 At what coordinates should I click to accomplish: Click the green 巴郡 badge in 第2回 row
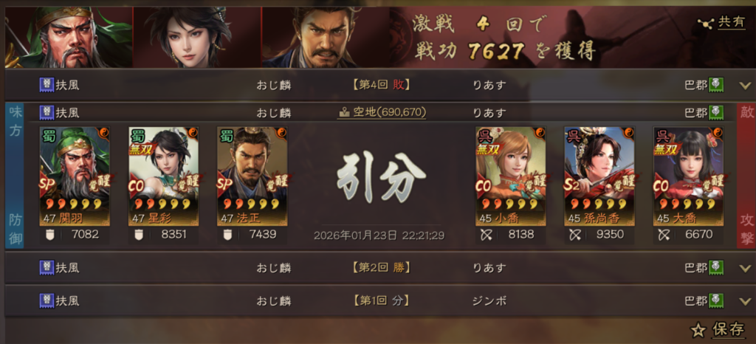tap(716, 267)
